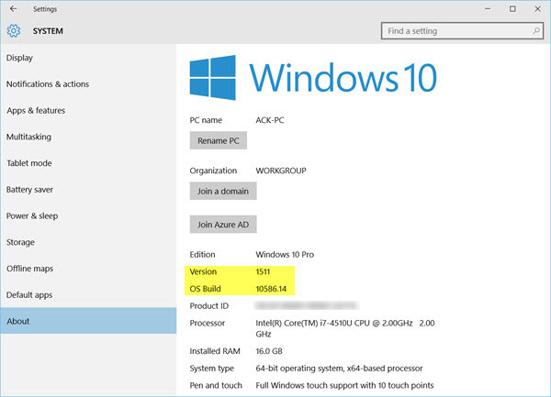Click the Full Windows touch support text
This screenshot has height=397, width=551.
coord(344,385)
